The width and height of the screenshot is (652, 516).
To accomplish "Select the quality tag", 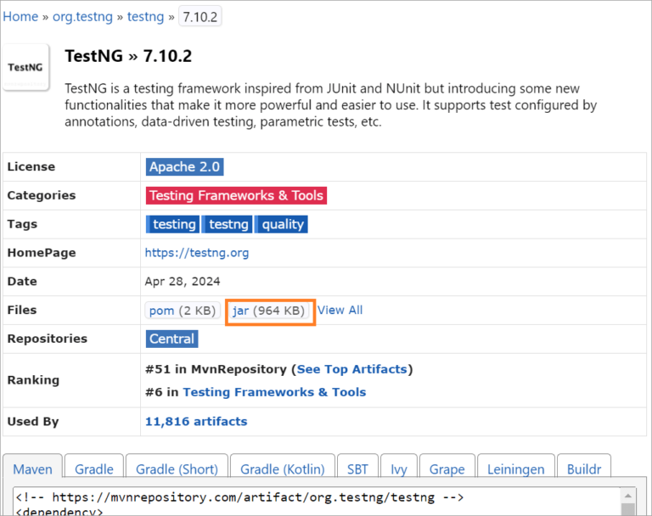I will click(282, 224).
